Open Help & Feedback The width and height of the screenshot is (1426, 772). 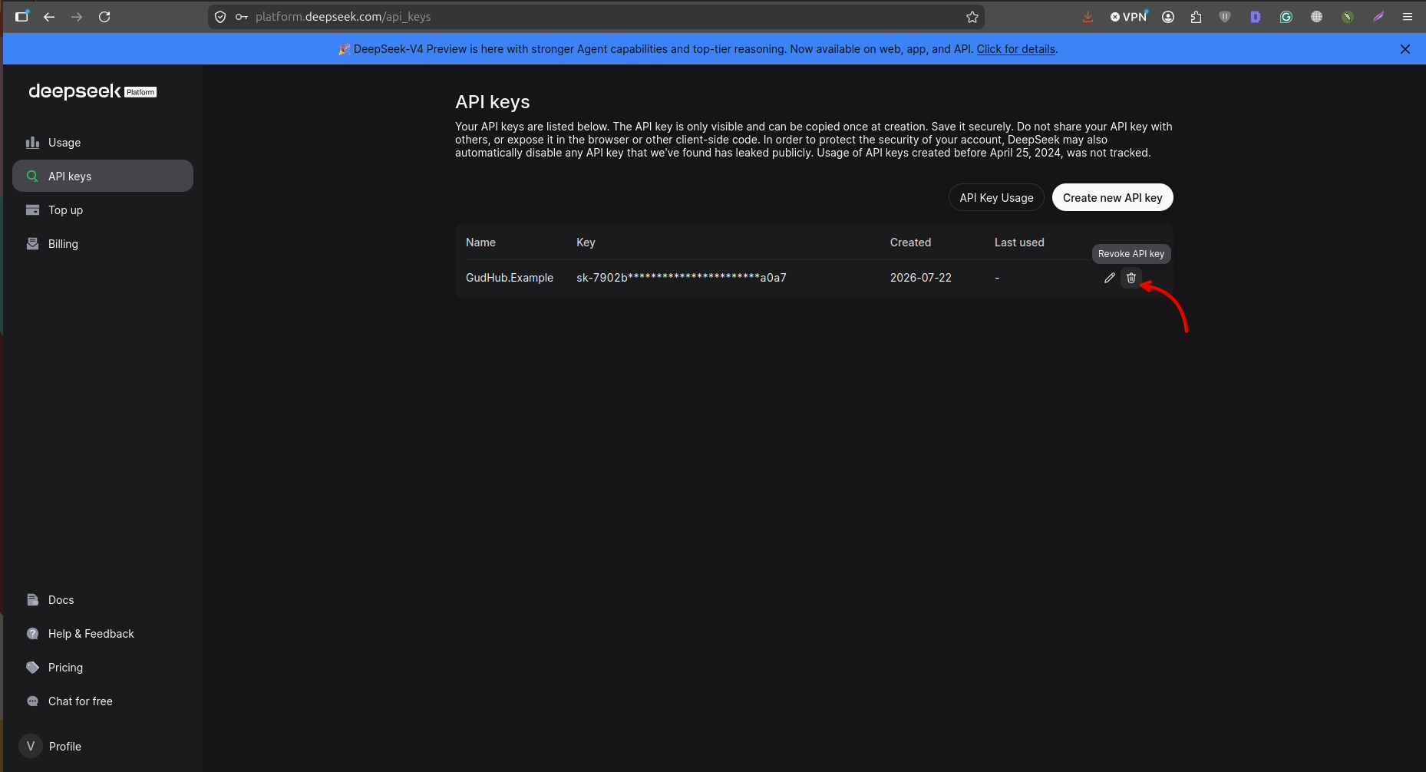tap(103, 634)
